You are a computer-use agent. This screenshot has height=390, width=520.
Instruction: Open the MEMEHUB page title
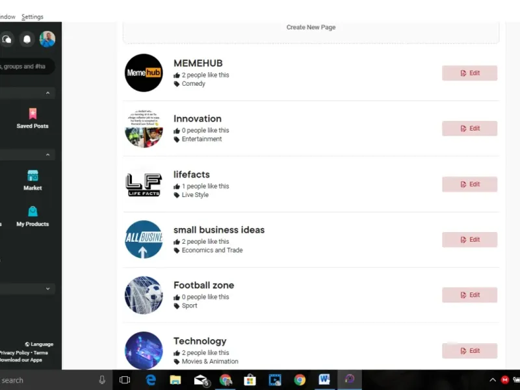coord(198,63)
